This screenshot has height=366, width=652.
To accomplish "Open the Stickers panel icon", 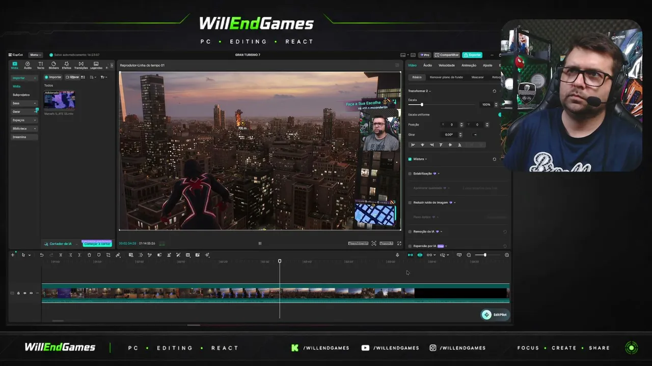I will coord(53,65).
